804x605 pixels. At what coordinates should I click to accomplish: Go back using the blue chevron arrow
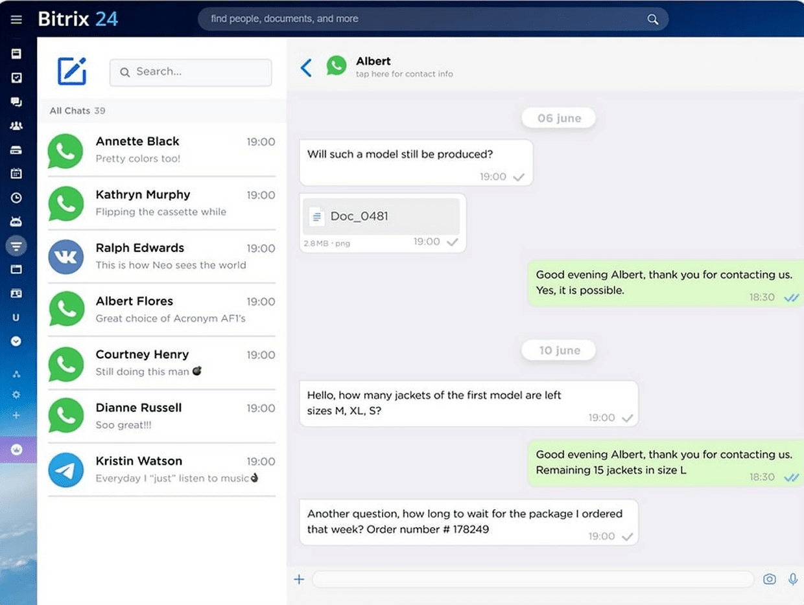pos(306,67)
